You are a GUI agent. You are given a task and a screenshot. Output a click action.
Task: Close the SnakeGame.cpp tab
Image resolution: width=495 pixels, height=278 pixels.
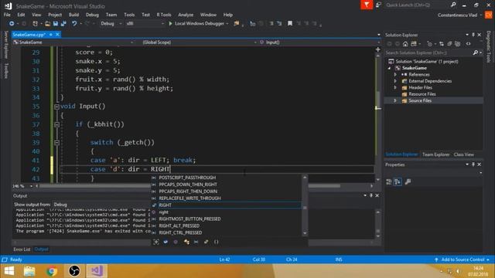click(57, 34)
